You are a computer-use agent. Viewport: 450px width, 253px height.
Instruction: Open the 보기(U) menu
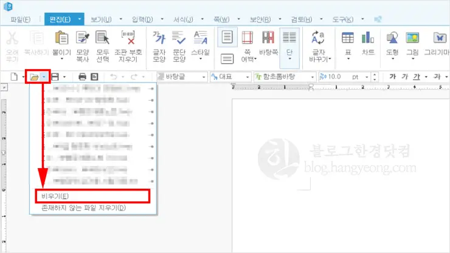[x=101, y=19]
